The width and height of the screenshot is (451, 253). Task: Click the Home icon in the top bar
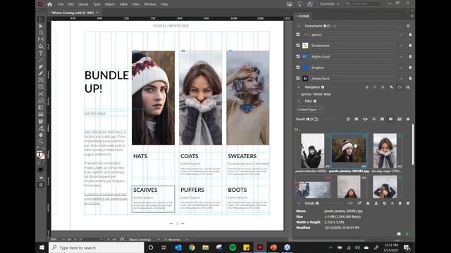coord(49,4)
